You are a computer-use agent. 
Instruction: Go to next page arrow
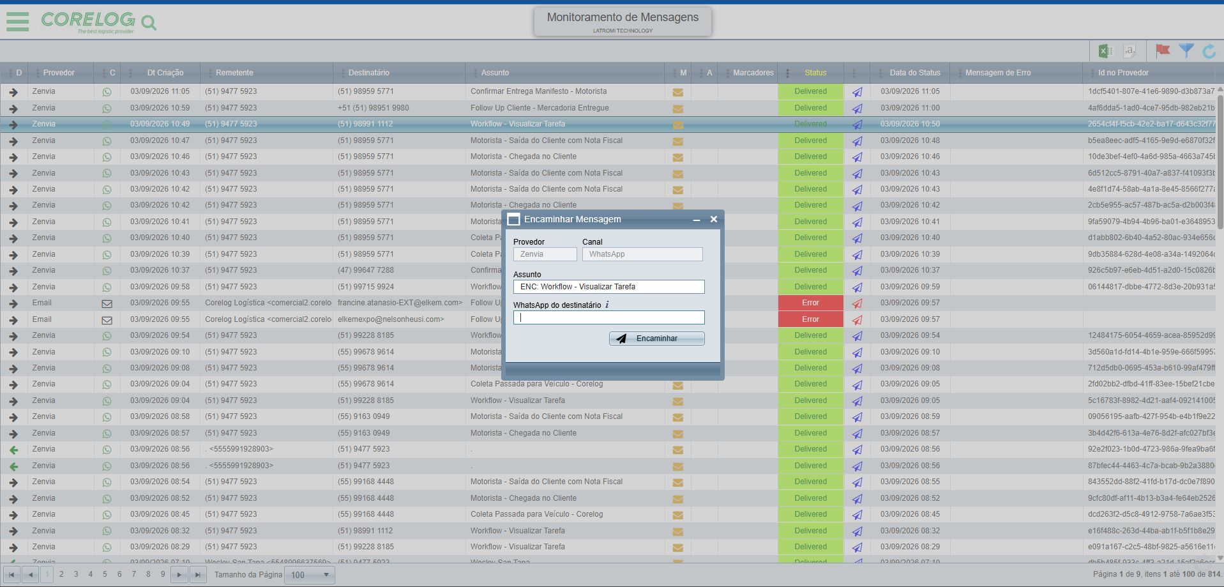(x=179, y=575)
